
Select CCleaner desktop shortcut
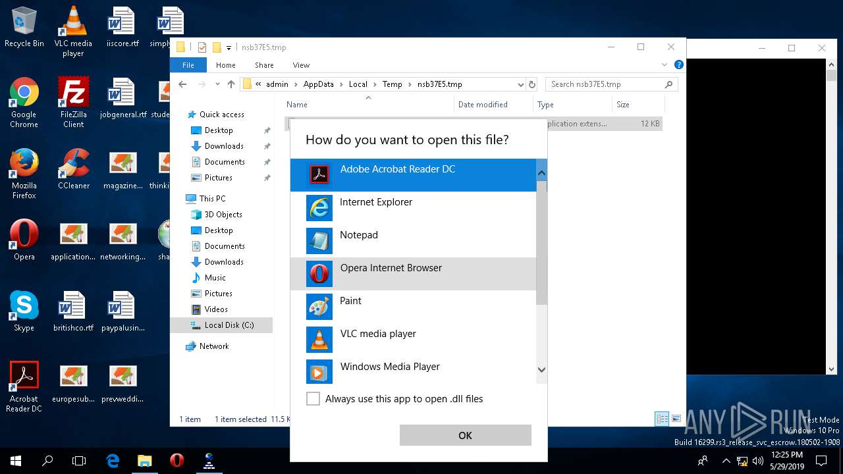[73, 169]
